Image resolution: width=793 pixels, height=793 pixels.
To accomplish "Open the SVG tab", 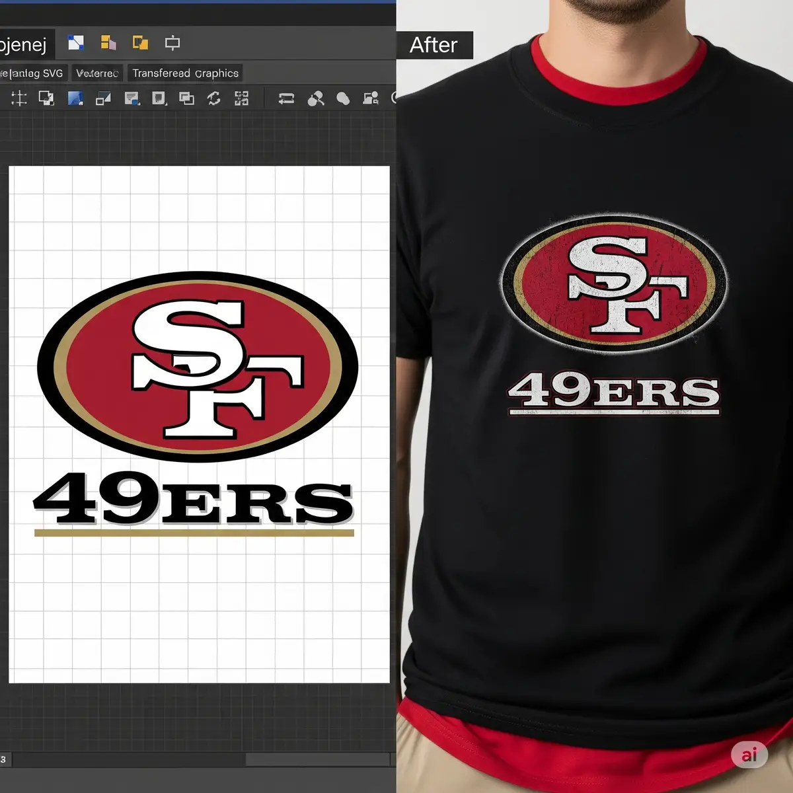I will click(x=32, y=73).
